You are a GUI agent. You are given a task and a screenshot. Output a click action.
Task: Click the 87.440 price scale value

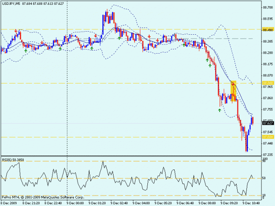(268, 143)
